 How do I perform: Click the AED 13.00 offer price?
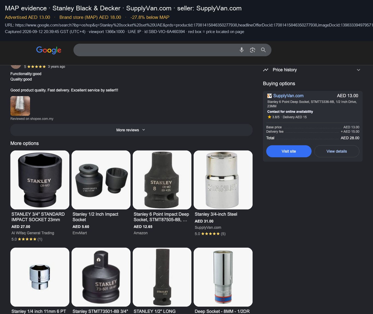point(348,96)
